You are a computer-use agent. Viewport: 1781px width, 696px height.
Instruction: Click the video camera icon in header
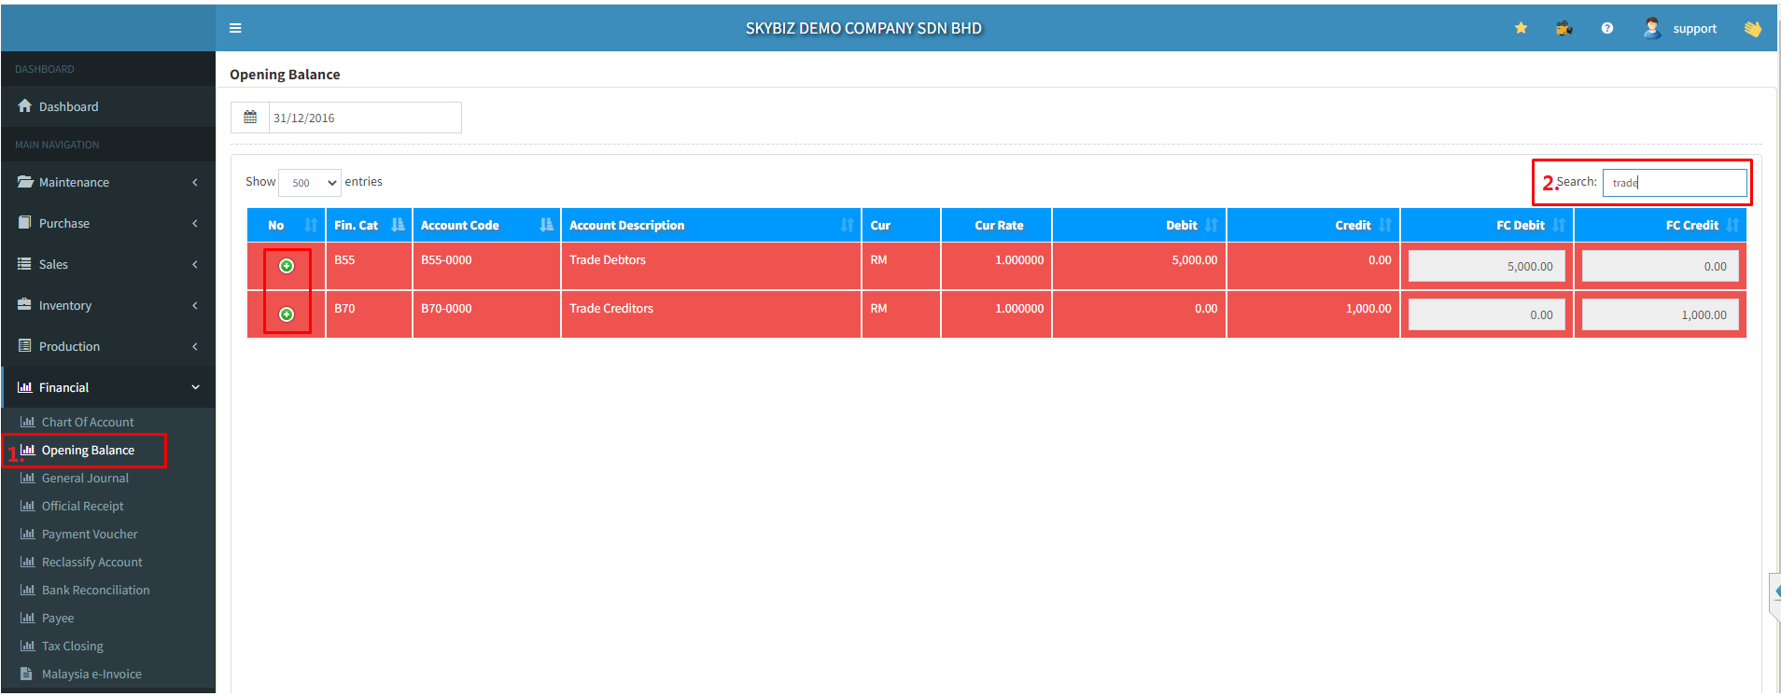tap(1564, 28)
